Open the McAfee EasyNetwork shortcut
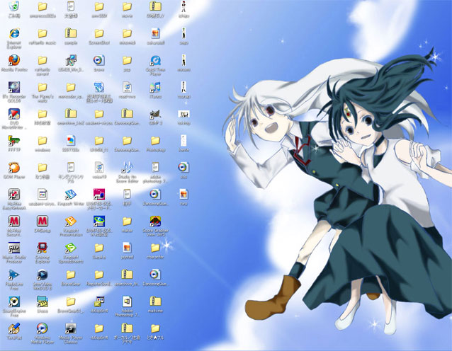This screenshot has height=351, width=452. pyautogui.click(x=14, y=194)
